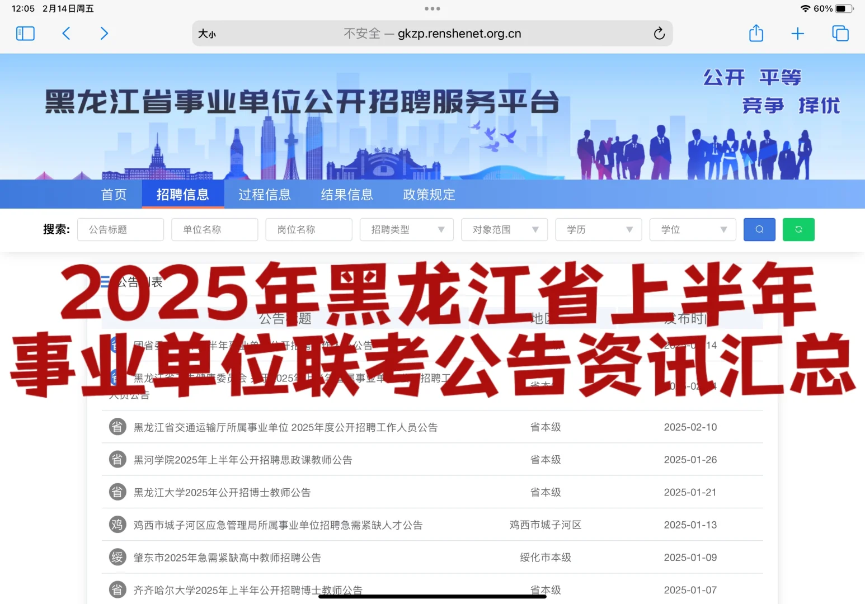
Task: Open the 黑河学院 teacher recruitment announcement link
Action: [242, 460]
